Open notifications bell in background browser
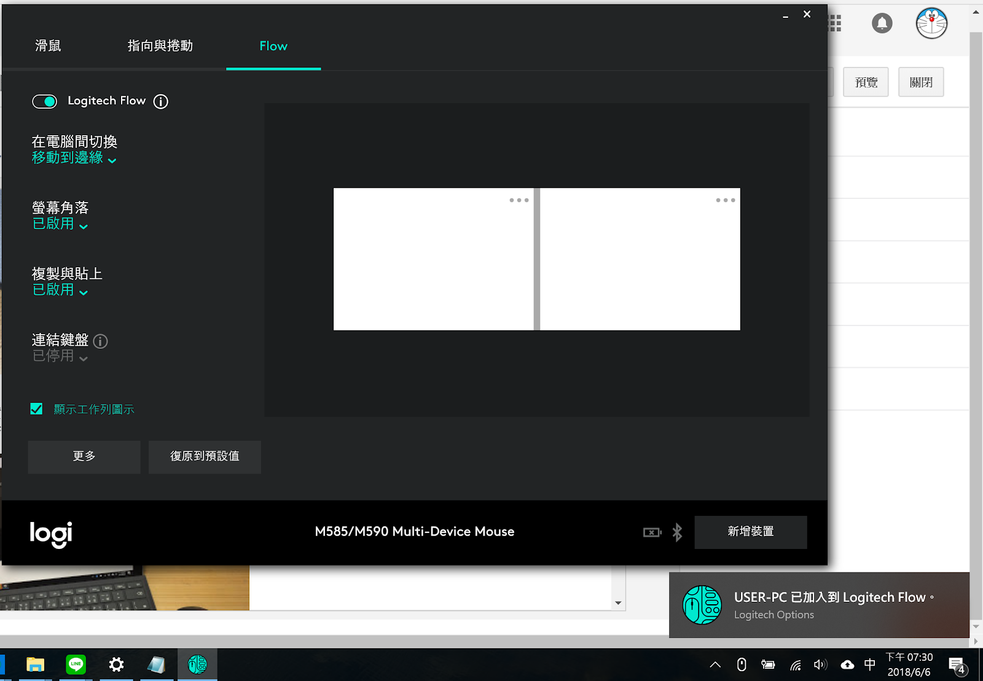This screenshot has width=983, height=681. click(882, 24)
